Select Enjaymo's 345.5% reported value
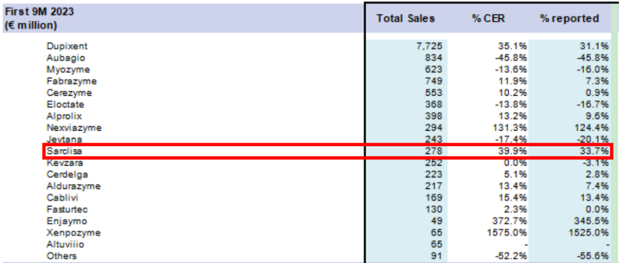 tap(592, 221)
